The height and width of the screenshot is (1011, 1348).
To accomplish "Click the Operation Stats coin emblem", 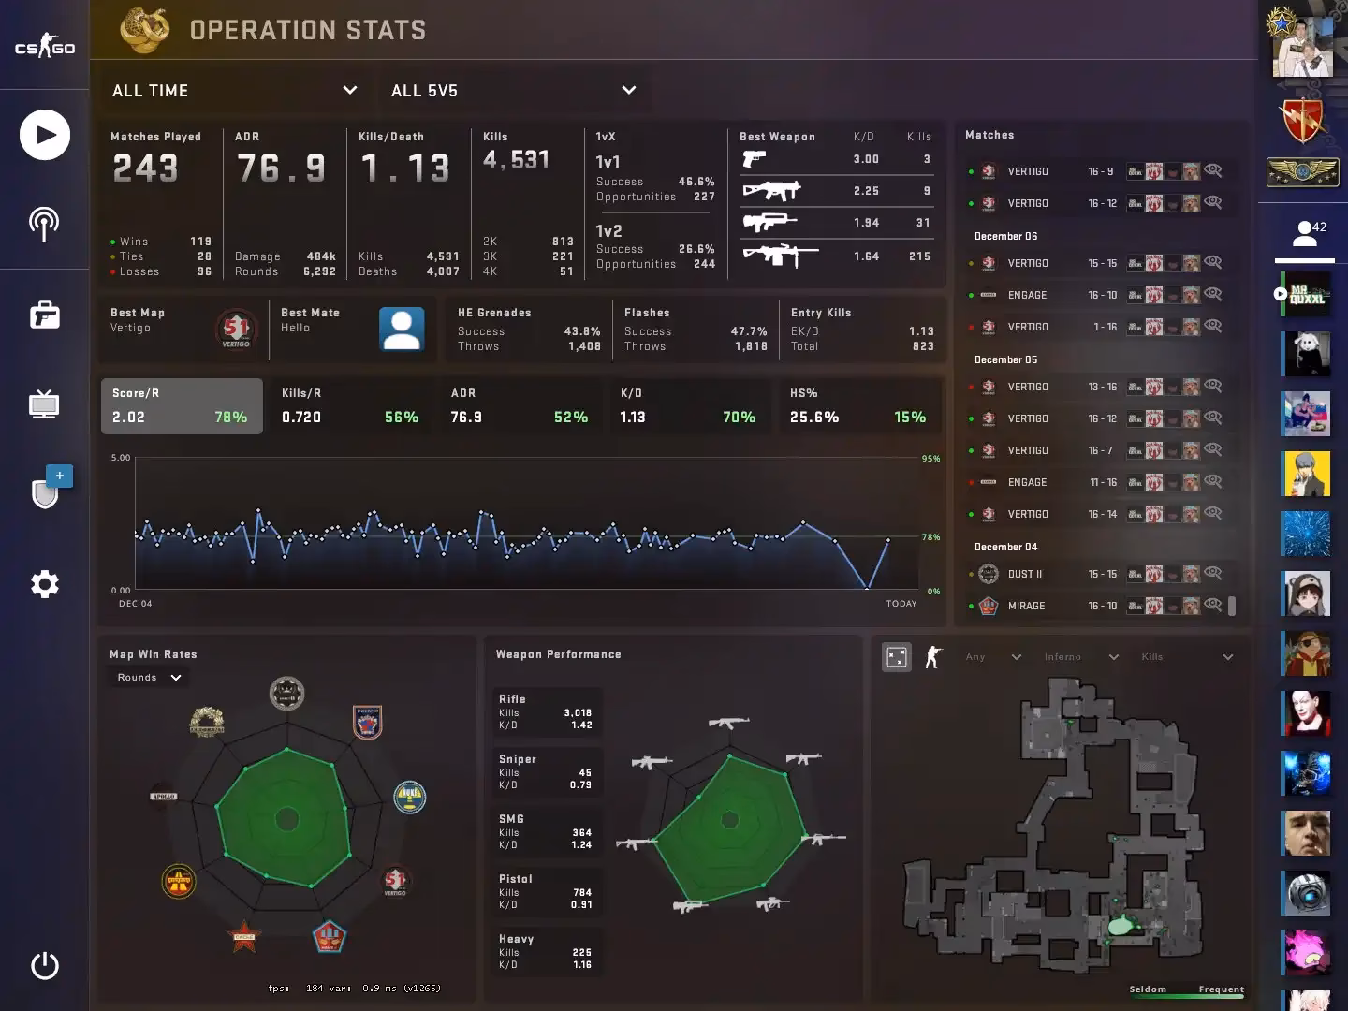I will [144, 30].
